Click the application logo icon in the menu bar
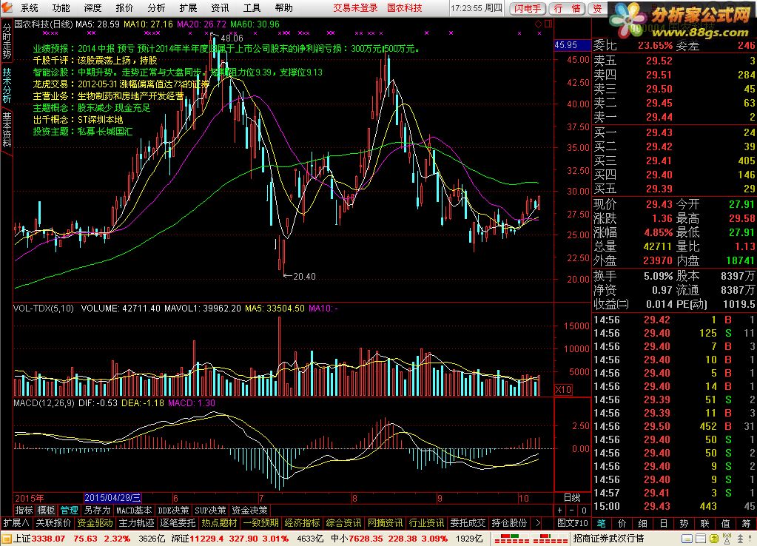The width and height of the screenshot is (757, 546). (7, 7)
